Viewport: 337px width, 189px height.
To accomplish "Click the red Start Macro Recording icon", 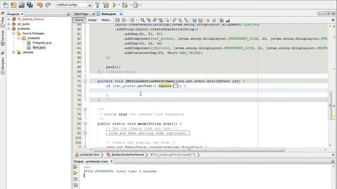I will coord(208,20).
